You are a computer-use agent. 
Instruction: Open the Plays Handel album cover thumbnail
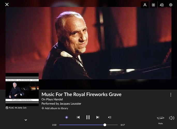[22, 90]
